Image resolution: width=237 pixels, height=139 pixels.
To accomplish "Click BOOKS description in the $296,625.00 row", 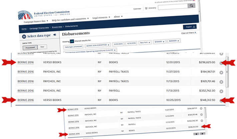I will coord(113,62).
